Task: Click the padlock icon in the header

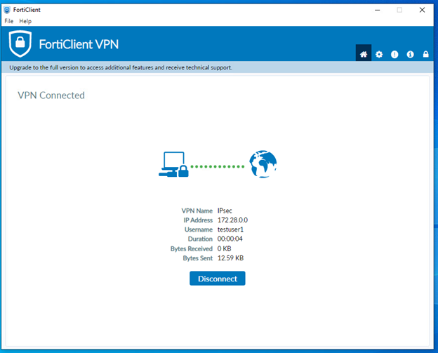Action: point(425,54)
